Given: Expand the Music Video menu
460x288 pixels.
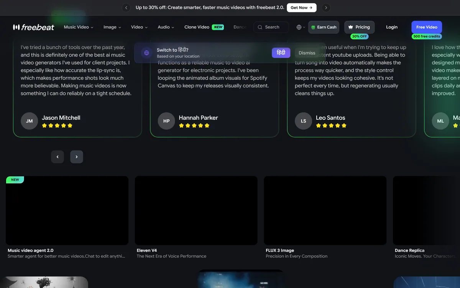Looking at the screenshot, I should coord(79,27).
